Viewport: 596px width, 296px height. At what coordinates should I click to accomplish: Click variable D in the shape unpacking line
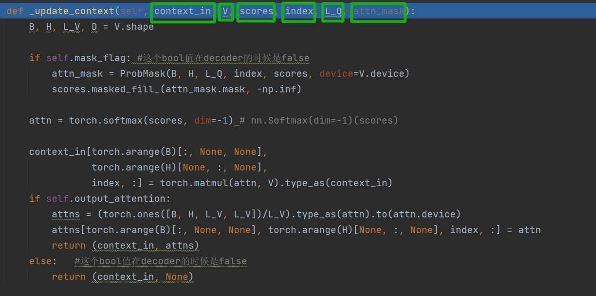pyautogui.click(x=94, y=27)
